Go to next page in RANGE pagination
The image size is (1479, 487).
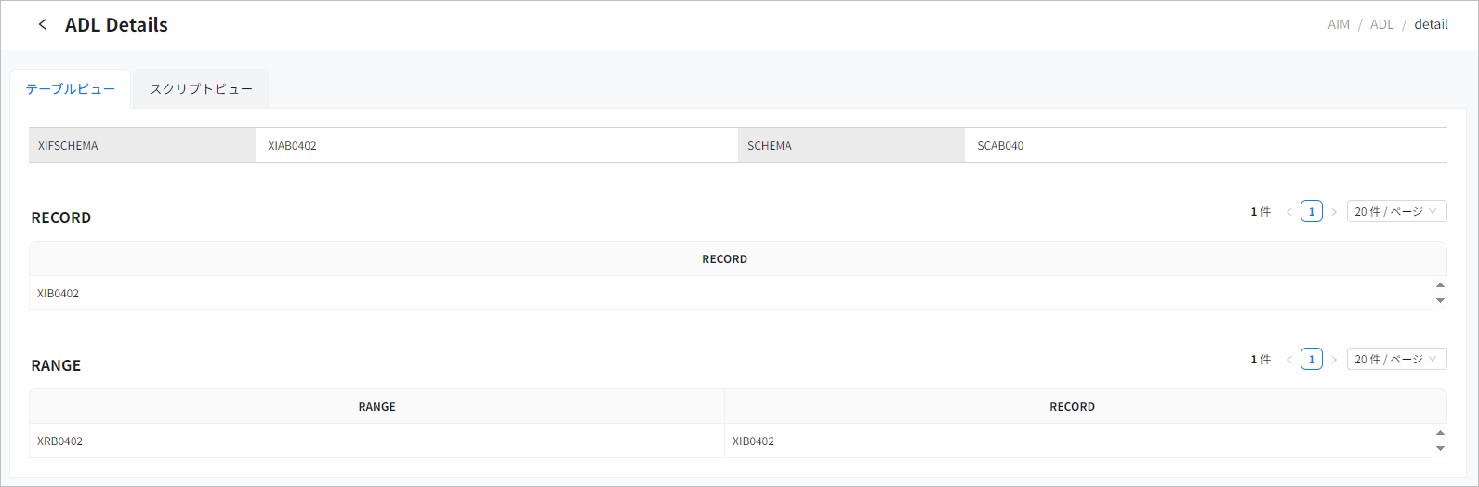point(1334,360)
